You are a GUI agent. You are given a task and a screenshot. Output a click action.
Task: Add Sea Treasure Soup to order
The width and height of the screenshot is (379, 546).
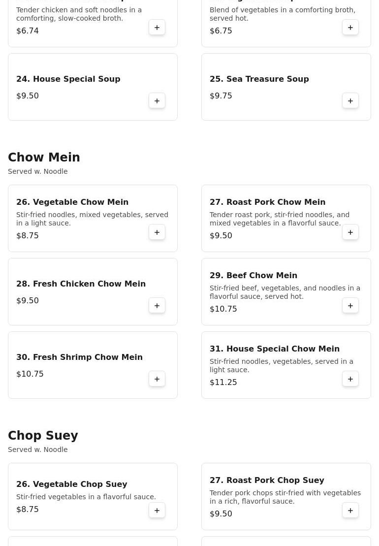[350, 101]
